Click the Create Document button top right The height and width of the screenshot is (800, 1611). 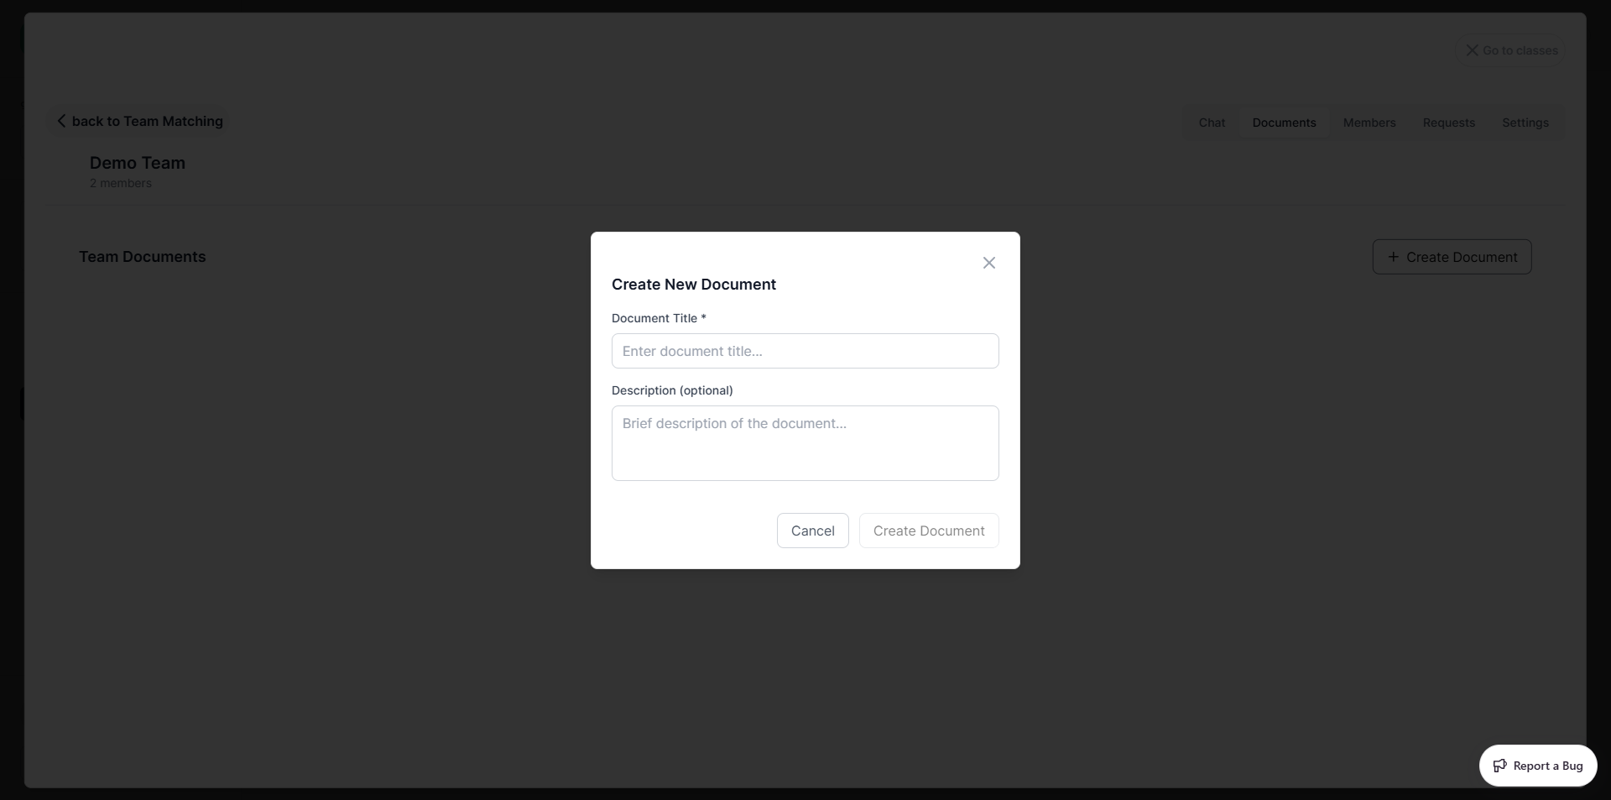[1452, 257]
